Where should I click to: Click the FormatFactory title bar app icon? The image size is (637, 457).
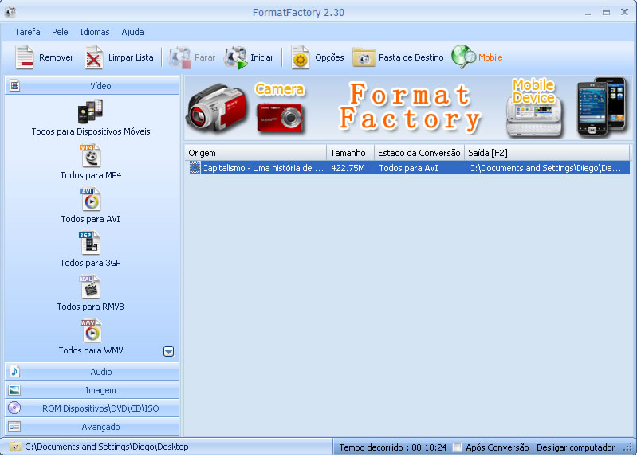(x=10, y=12)
